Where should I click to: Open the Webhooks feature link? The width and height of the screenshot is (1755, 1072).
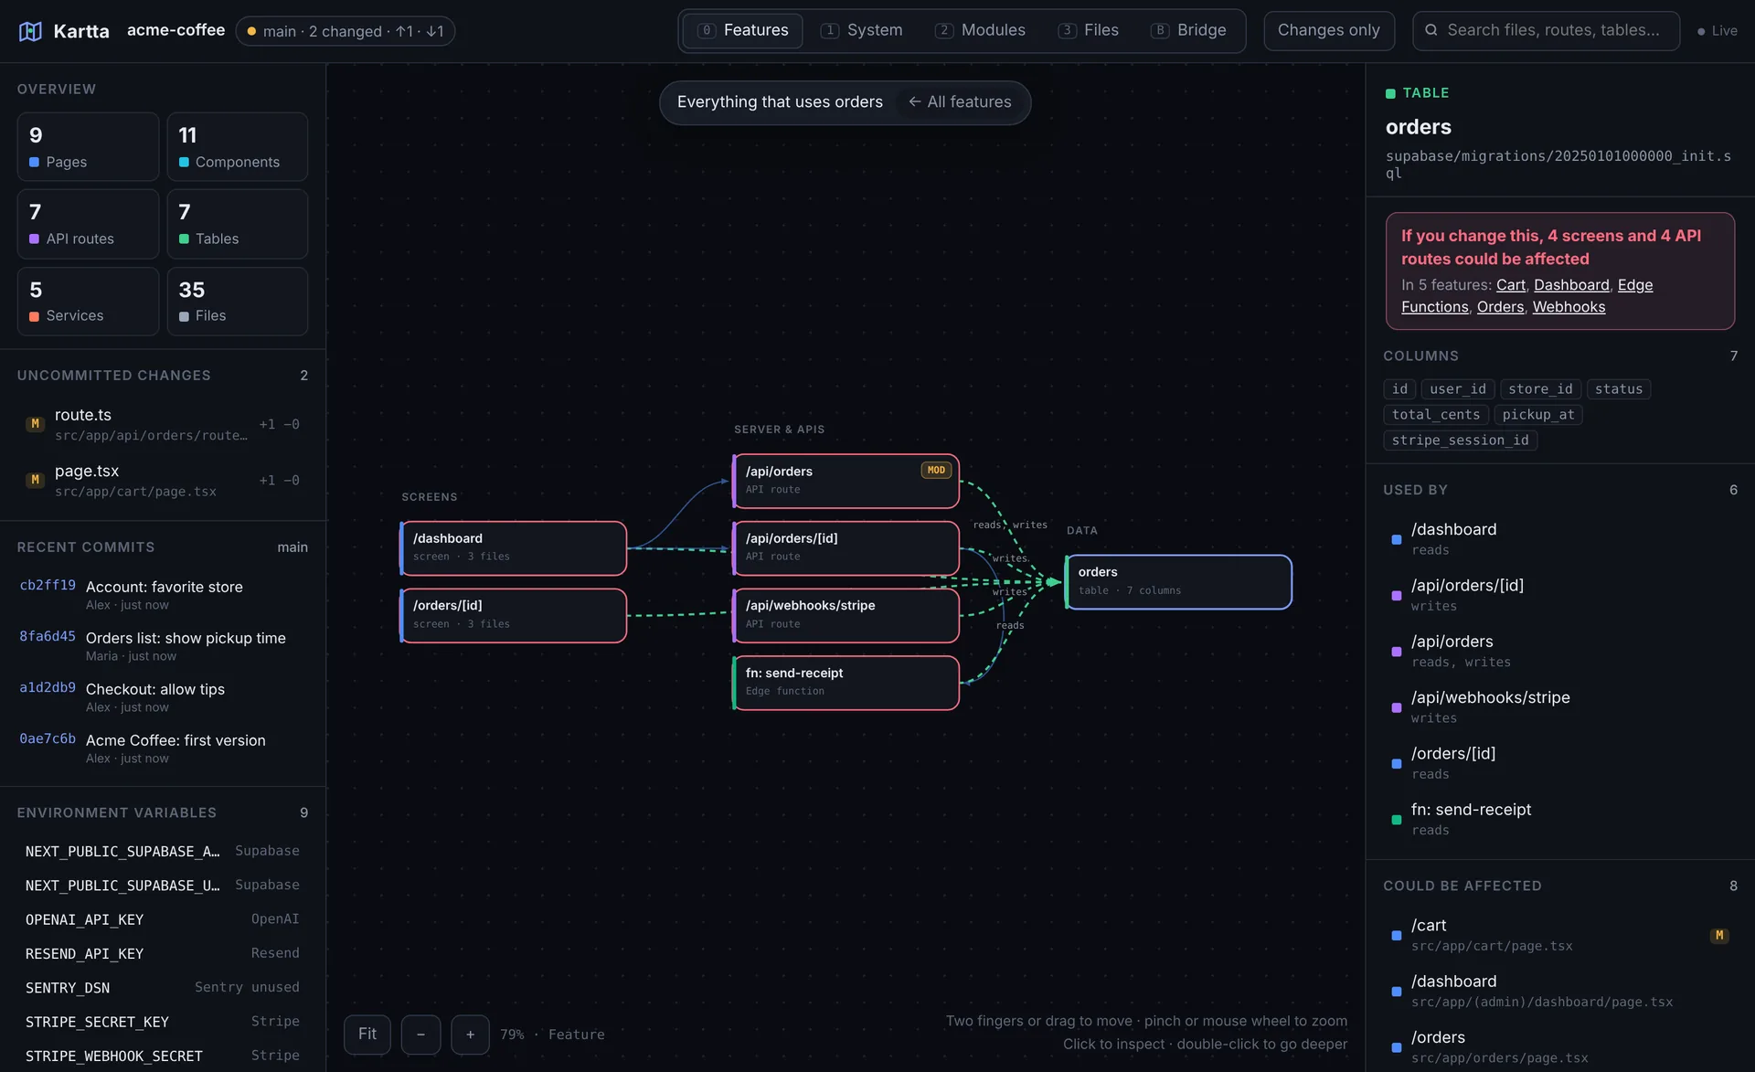click(x=1569, y=307)
